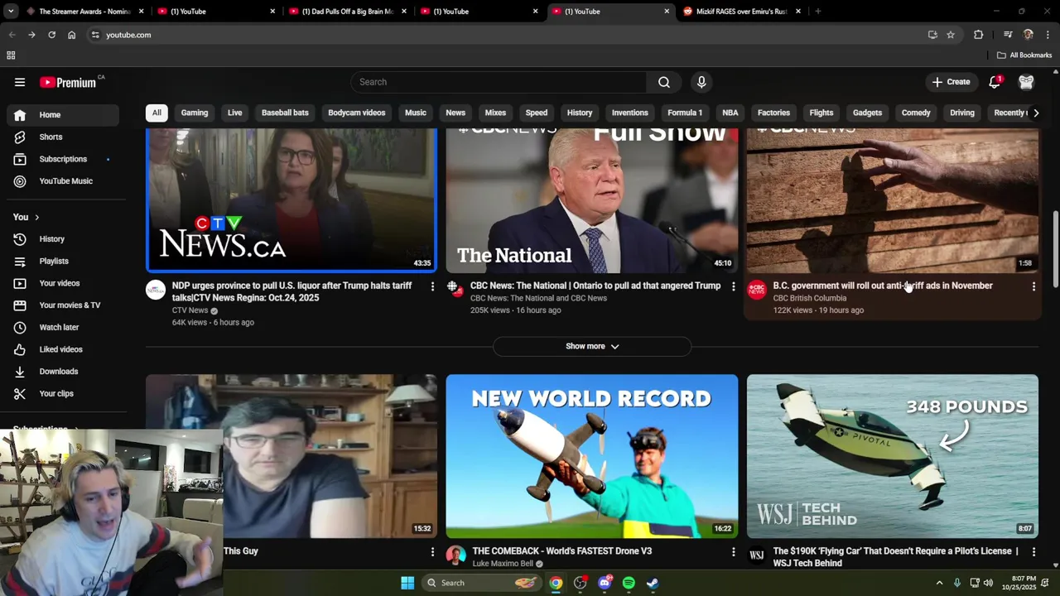This screenshot has height=596, width=1060.
Task: Open the Windows Start menu
Action: pos(407,583)
